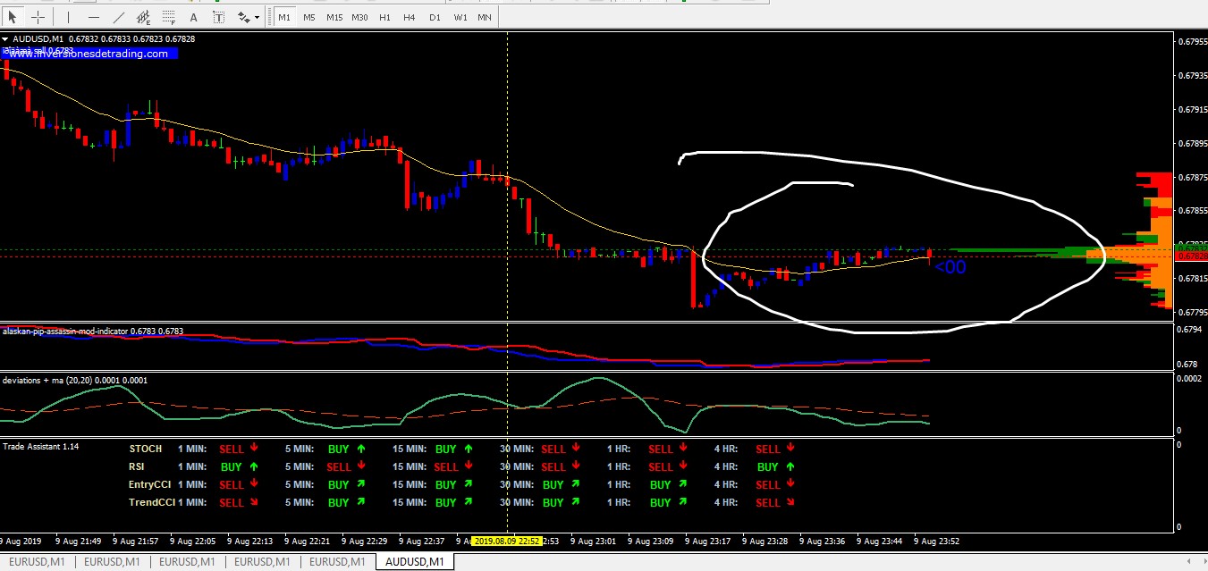1208x571 pixels.
Task: Open the third EURUSD,M1 chart tab
Action: (x=186, y=562)
